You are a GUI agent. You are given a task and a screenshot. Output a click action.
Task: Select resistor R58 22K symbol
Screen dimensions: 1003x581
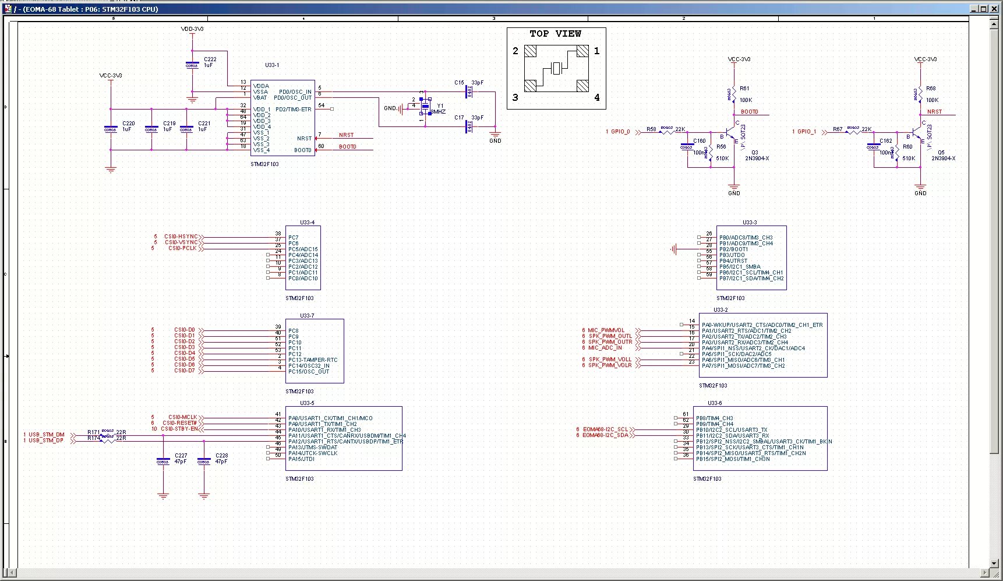pos(667,131)
